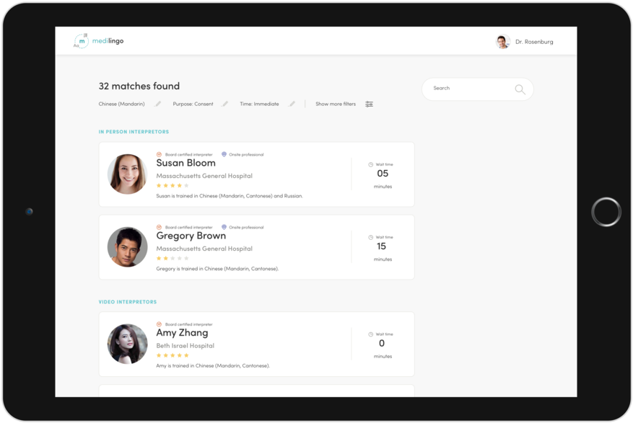Select the In Person Interpretors section heading
Image resolution: width=633 pixels, height=423 pixels.
134,132
